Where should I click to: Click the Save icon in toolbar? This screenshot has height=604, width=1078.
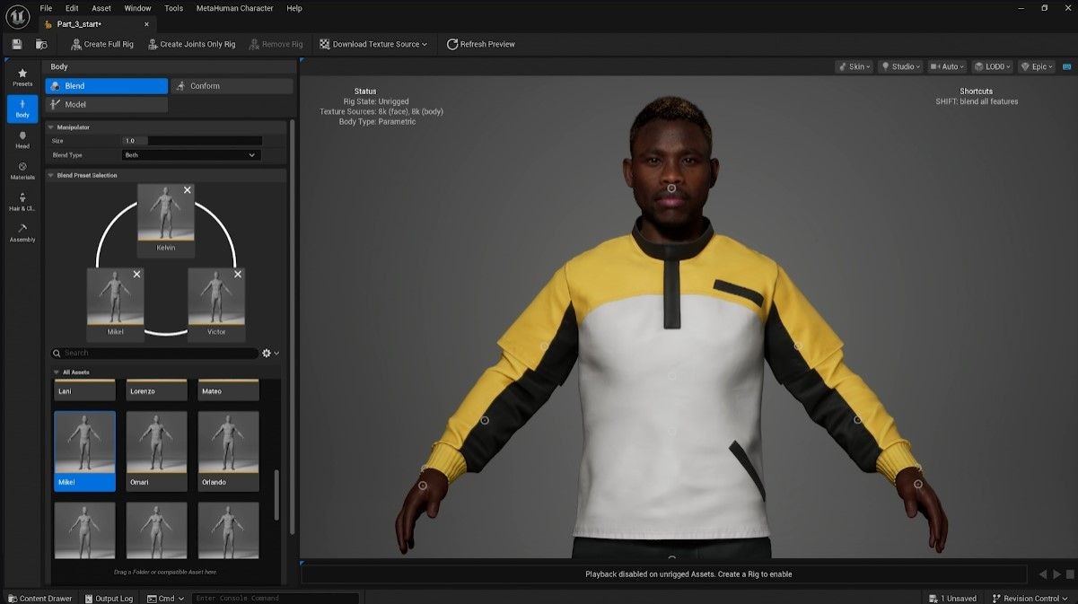[x=17, y=44]
